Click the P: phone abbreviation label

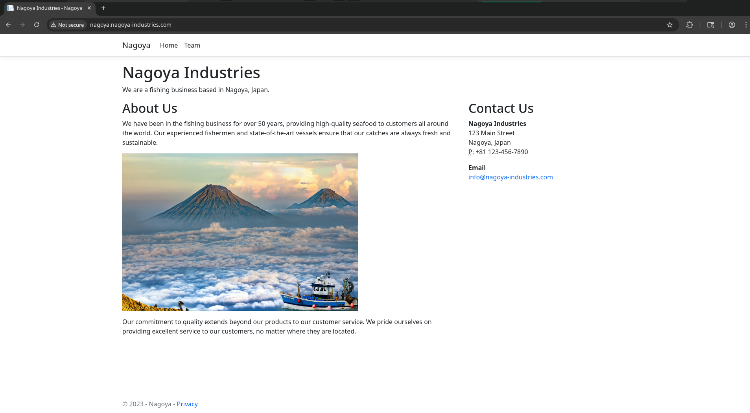point(471,152)
